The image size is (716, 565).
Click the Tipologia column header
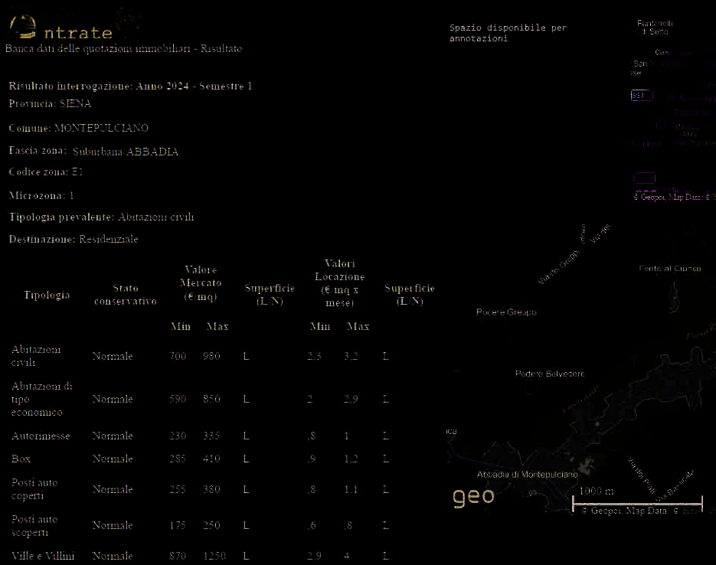pyautogui.click(x=47, y=295)
